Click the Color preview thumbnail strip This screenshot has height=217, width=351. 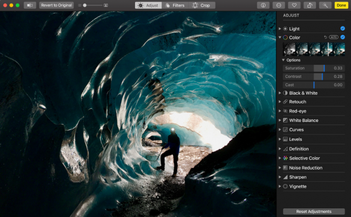pos(314,49)
